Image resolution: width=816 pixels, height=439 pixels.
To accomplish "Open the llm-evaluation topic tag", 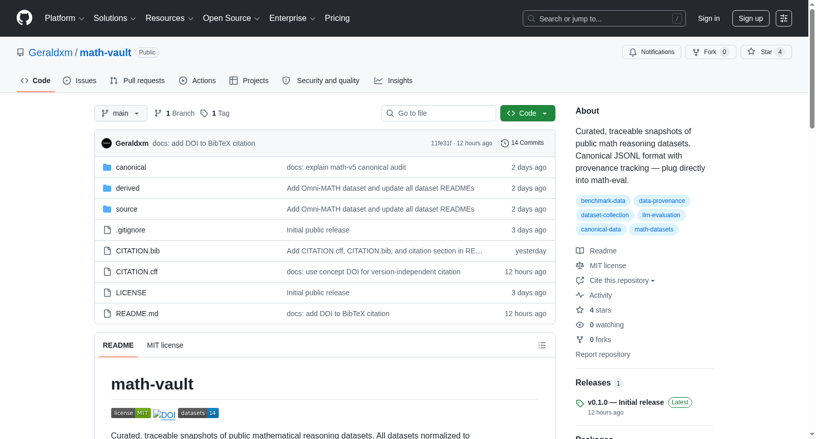I will (661, 215).
